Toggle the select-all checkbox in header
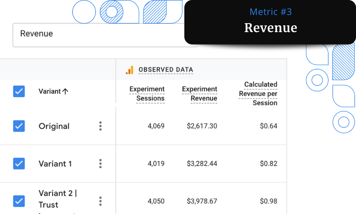This screenshot has width=356, height=214. 19,91
